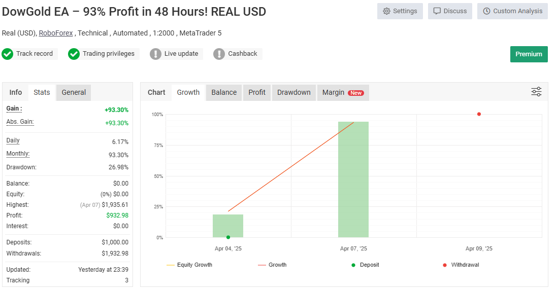Screen dimensions: 557x290
Task: Click the Apr 04 green growth bar
Action: 228,226
